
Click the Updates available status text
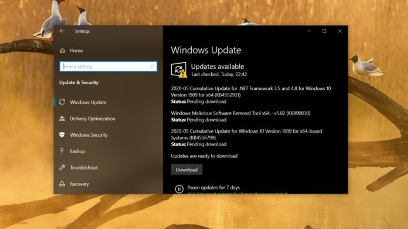tap(218, 67)
